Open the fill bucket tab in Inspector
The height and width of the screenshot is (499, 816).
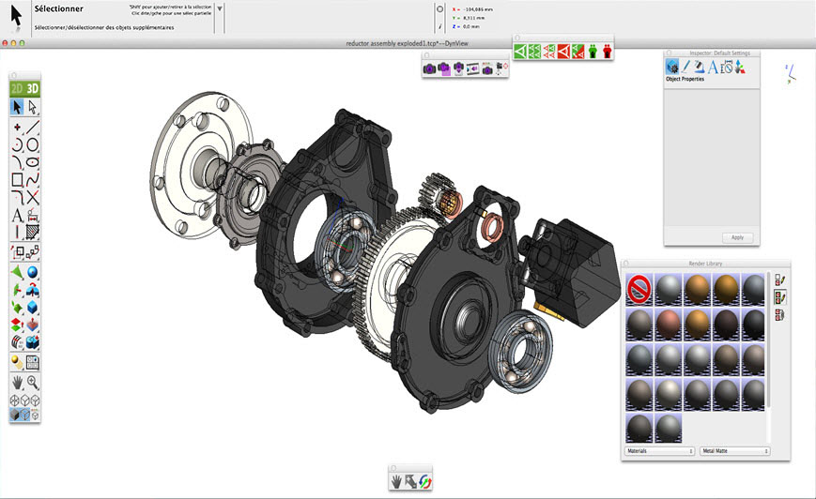click(x=699, y=67)
